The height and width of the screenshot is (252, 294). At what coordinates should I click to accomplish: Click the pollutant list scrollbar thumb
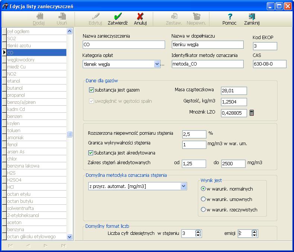pyautogui.click(x=69, y=134)
